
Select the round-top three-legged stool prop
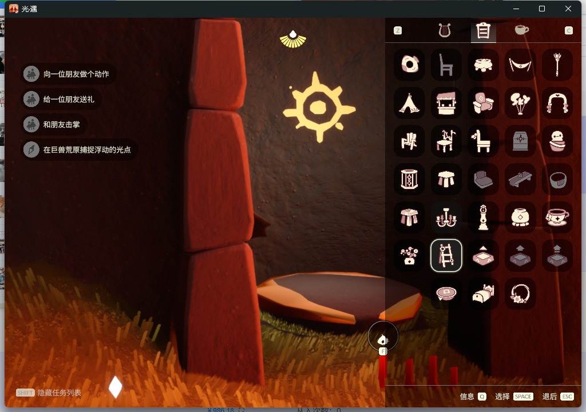click(446, 179)
